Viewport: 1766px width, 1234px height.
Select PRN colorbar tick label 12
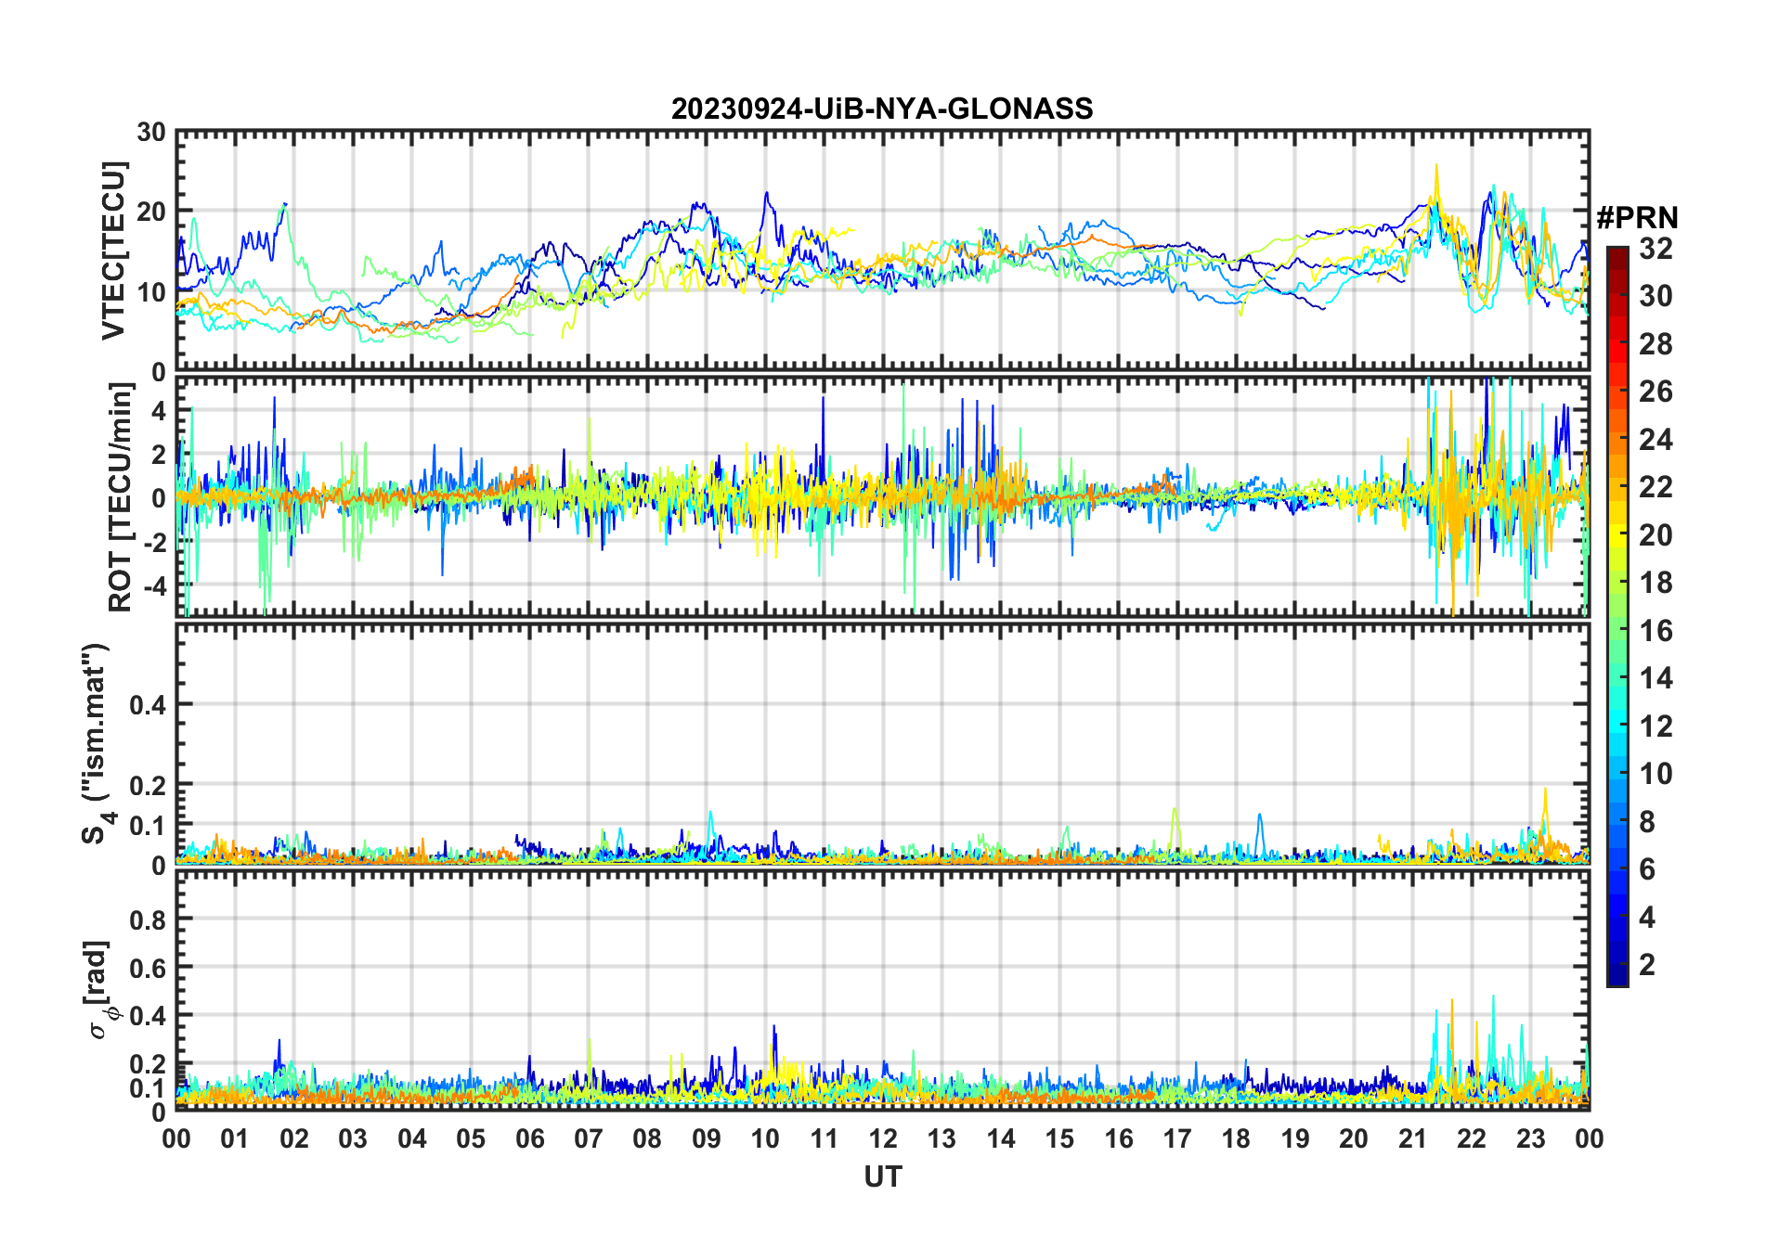point(1656,726)
